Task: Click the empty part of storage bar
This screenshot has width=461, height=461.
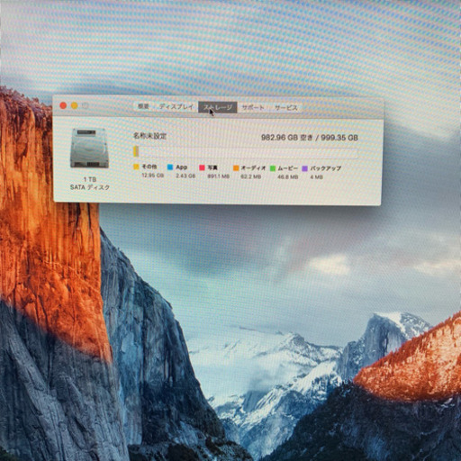Action: pos(249,153)
